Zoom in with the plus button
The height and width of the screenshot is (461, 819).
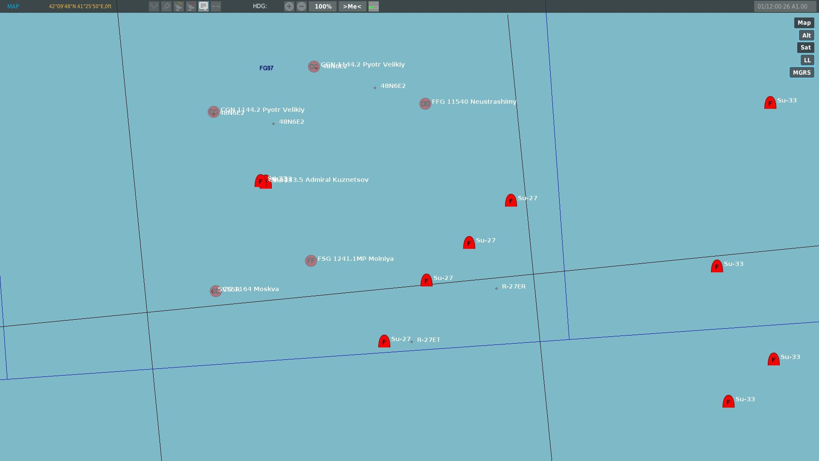tap(289, 6)
